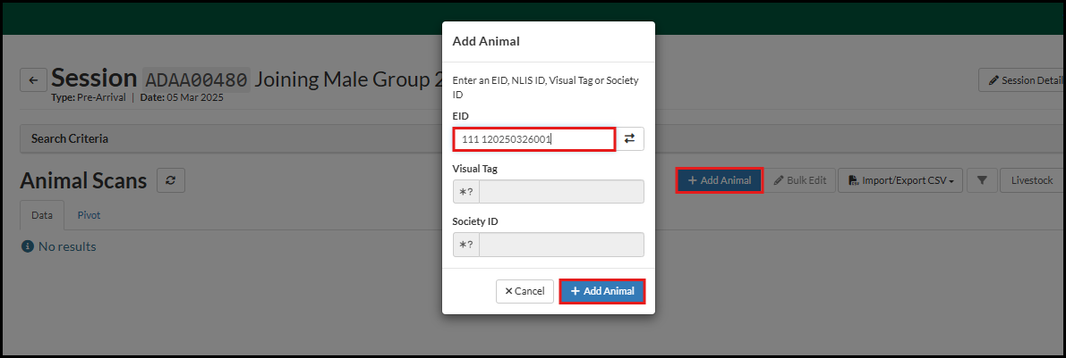Viewport: 1066px width, 358px height.
Task: Click the swap arrows icon beside EID
Action: [629, 138]
